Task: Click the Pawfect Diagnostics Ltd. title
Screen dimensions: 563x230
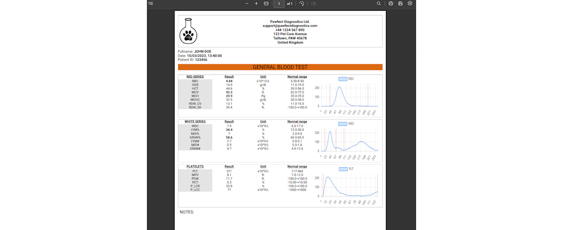Action: (x=290, y=21)
